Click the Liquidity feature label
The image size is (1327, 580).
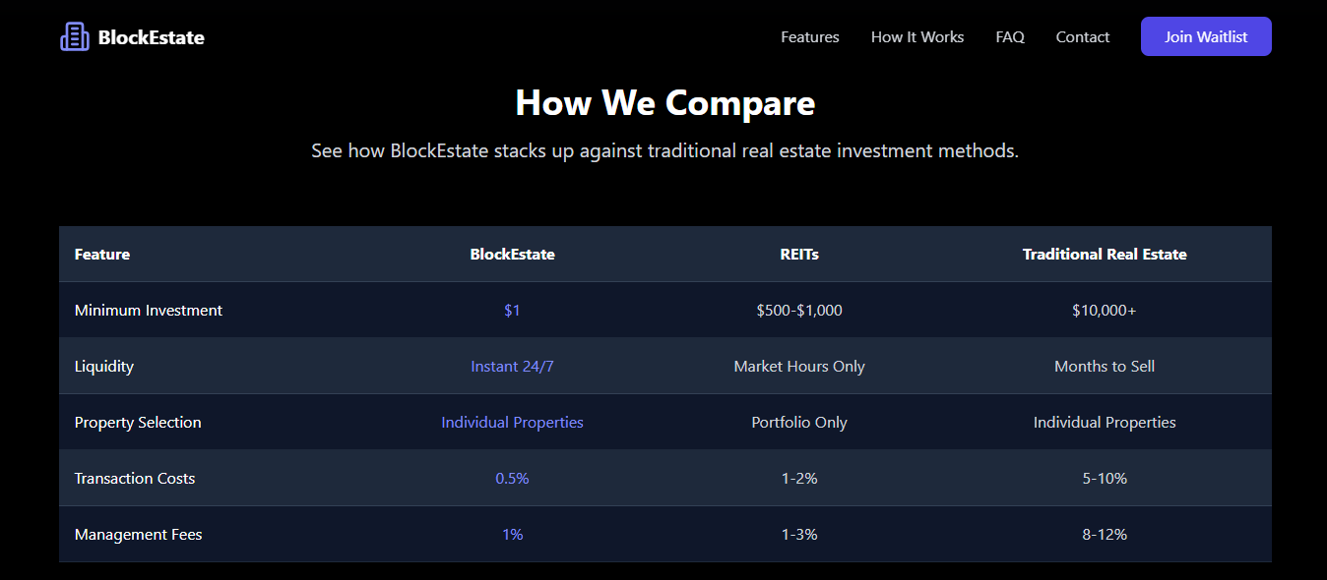click(x=103, y=366)
